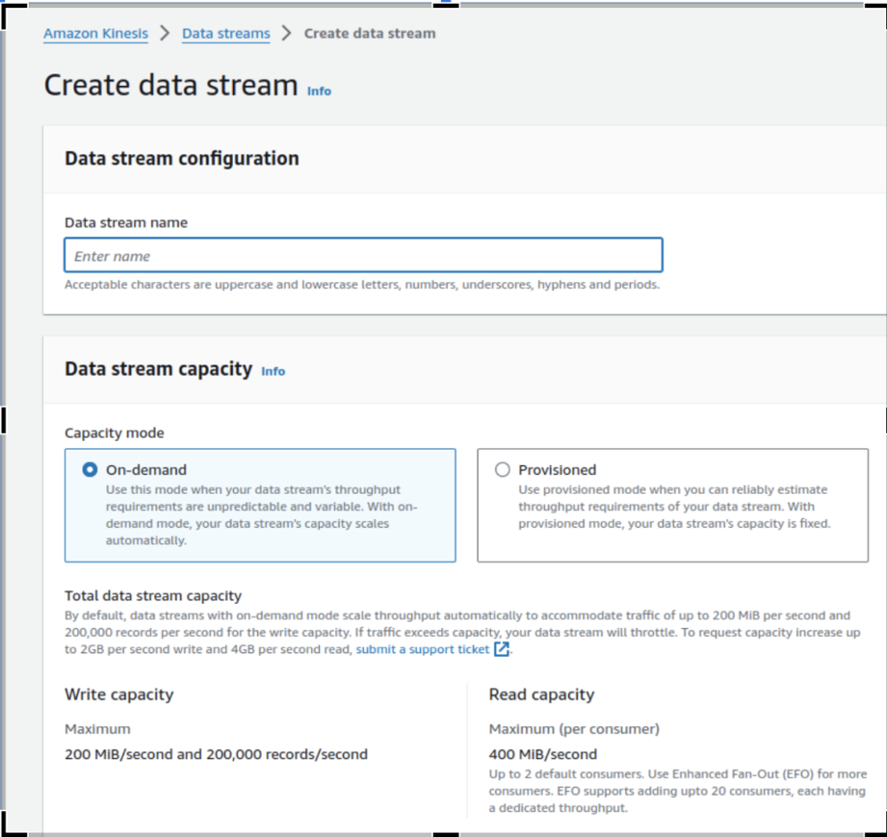Click the '400 MiB/second' value
This screenshot has width=887, height=837.
[543, 754]
